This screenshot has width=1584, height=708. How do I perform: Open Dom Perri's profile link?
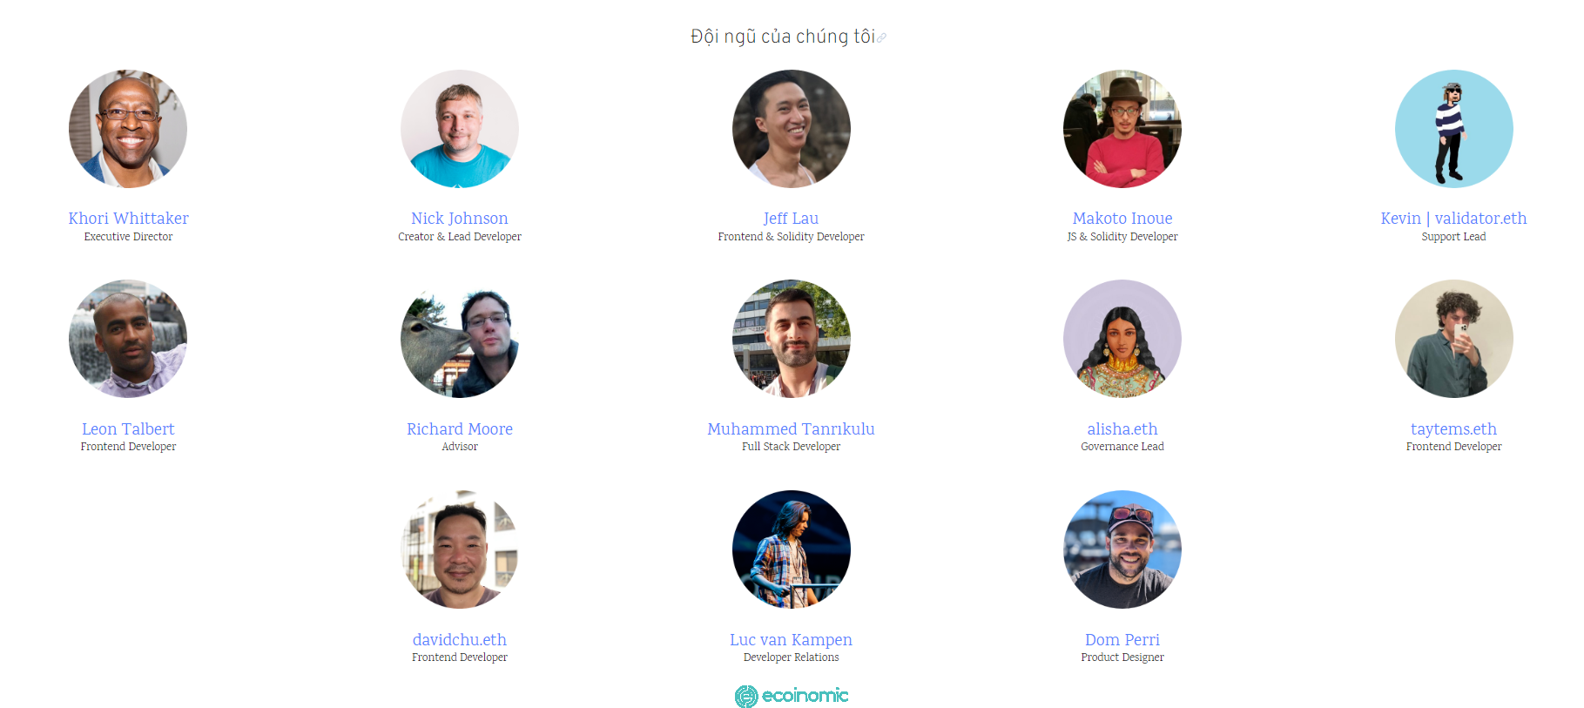pos(1122,640)
